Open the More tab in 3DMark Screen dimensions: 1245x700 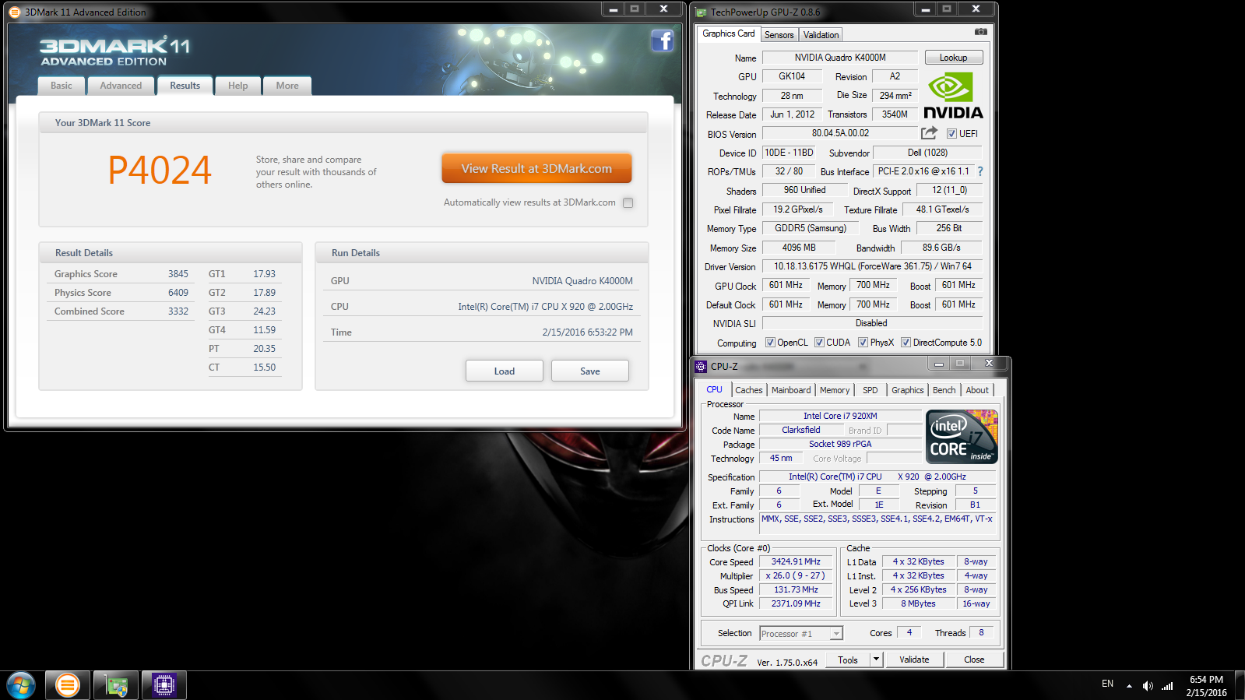[x=287, y=86]
